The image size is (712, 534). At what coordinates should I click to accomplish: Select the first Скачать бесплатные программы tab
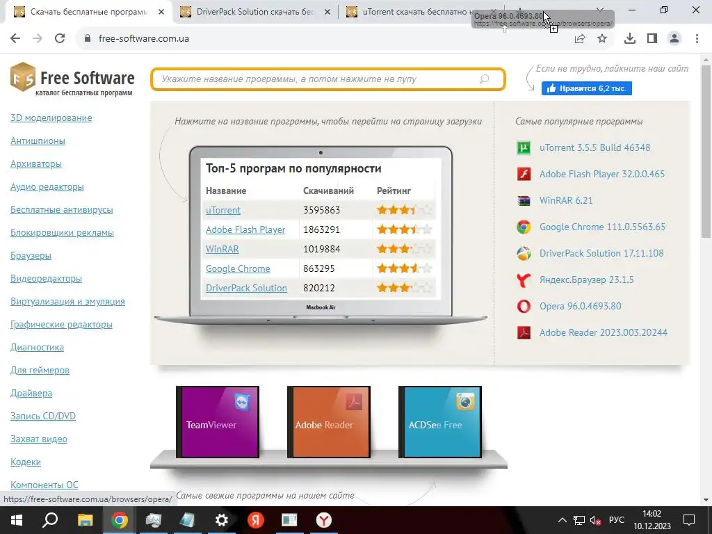coord(88,12)
